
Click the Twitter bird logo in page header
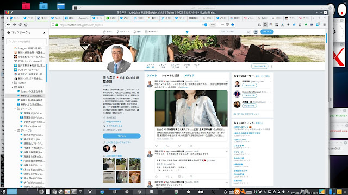click(x=187, y=32)
